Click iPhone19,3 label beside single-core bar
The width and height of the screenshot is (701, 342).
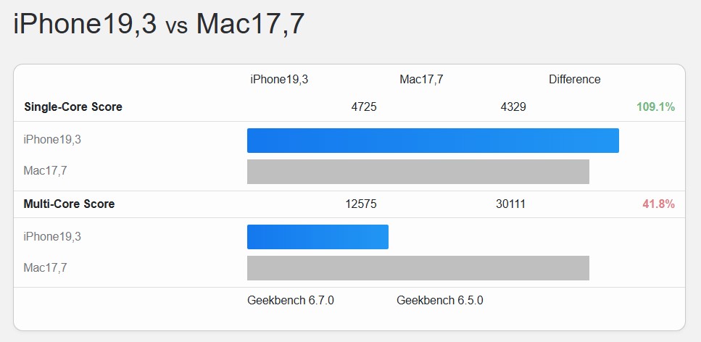(x=52, y=140)
